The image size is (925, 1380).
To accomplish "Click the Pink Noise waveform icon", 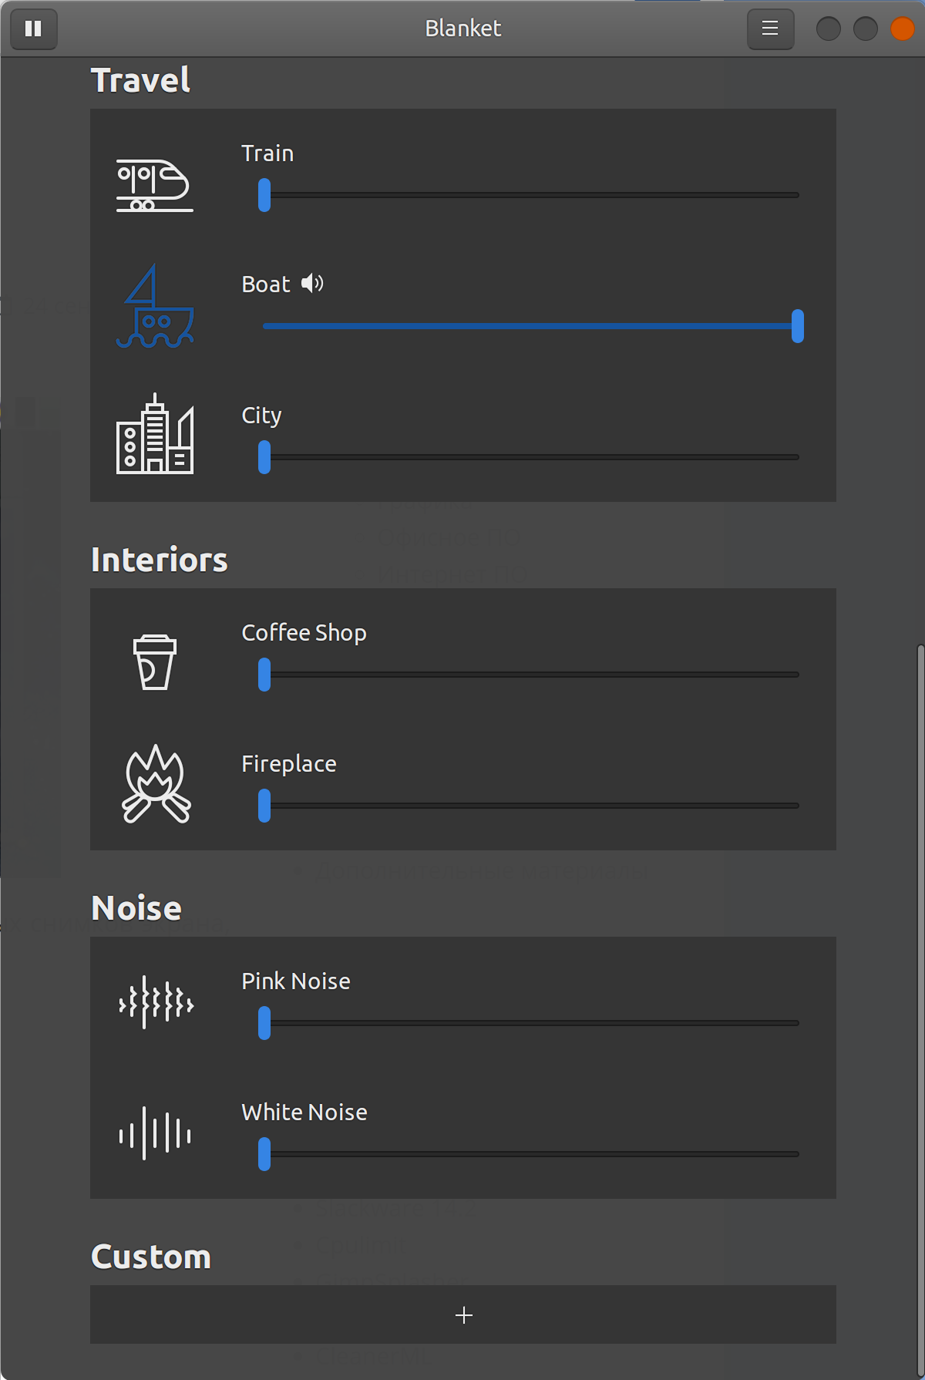I will click(x=156, y=1003).
